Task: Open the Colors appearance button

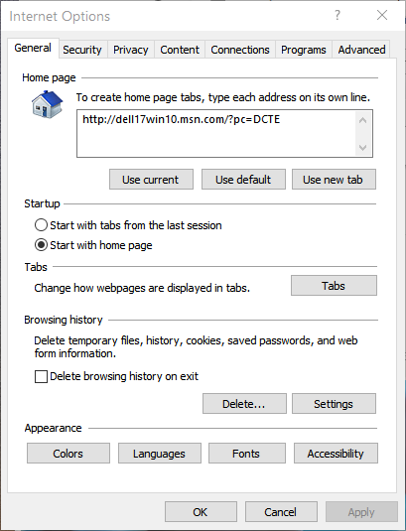Action: (68, 454)
